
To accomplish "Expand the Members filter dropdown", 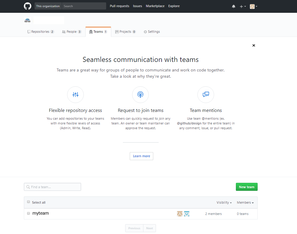I will point(245,202).
